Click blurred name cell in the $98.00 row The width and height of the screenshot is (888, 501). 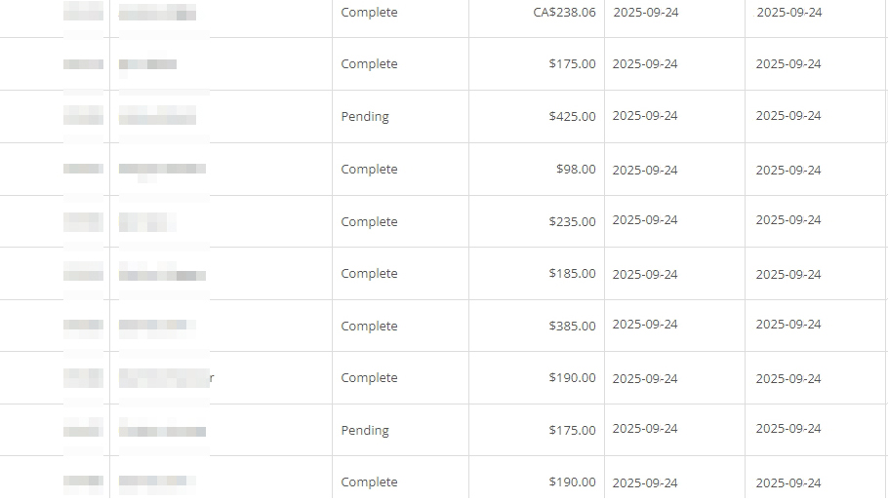pyautogui.click(x=162, y=170)
